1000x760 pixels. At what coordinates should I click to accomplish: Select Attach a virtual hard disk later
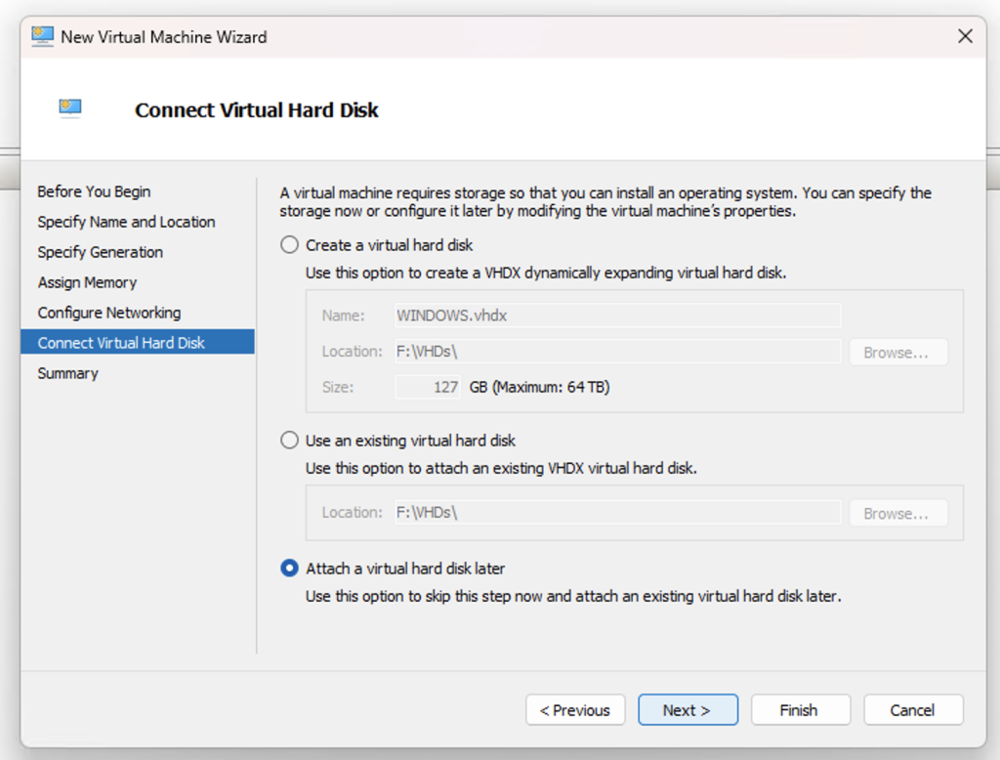[290, 568]
